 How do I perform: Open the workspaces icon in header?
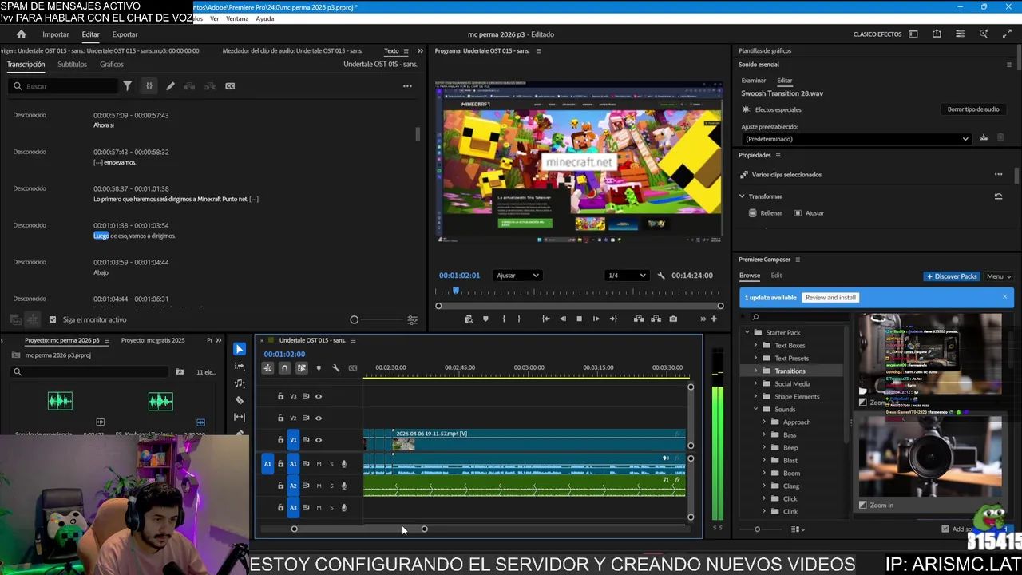point(913,34)
